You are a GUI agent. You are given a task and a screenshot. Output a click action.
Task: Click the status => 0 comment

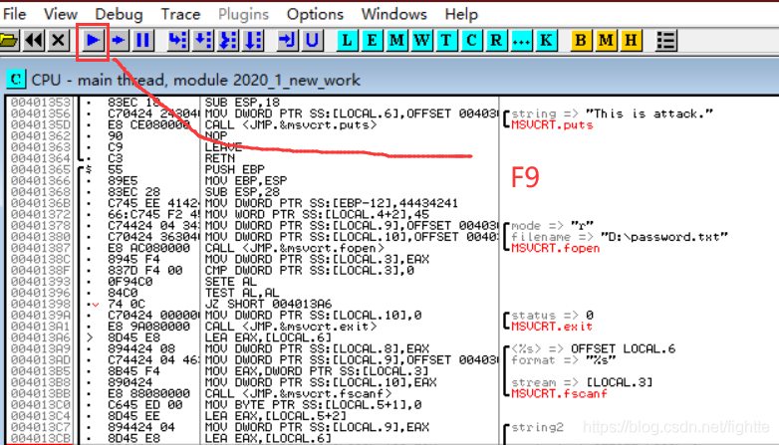pyautogui.click(x=552, y=316)
